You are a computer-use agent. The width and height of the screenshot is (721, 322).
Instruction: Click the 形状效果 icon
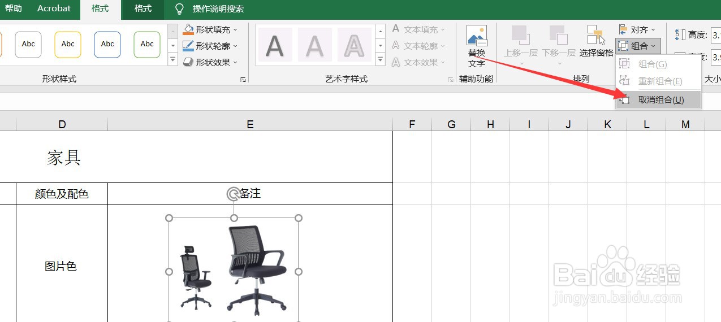click(x=188, y=62)
